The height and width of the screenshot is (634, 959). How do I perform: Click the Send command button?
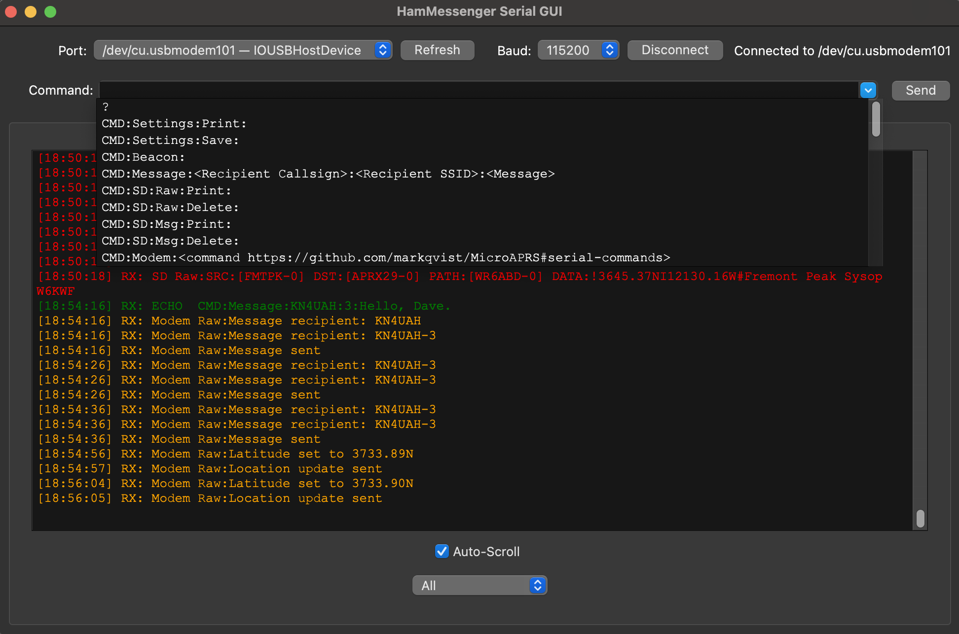pos(921,91)
